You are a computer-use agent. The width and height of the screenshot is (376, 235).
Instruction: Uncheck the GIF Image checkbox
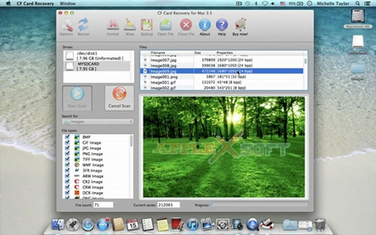click(x=67, y=142)
